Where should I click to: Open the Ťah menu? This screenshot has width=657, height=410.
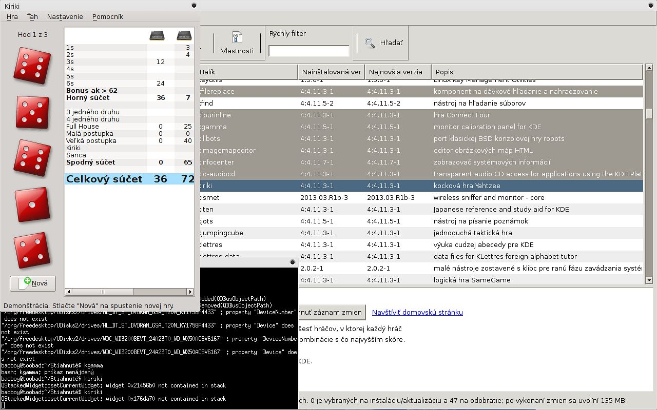[x=32, y=17]
